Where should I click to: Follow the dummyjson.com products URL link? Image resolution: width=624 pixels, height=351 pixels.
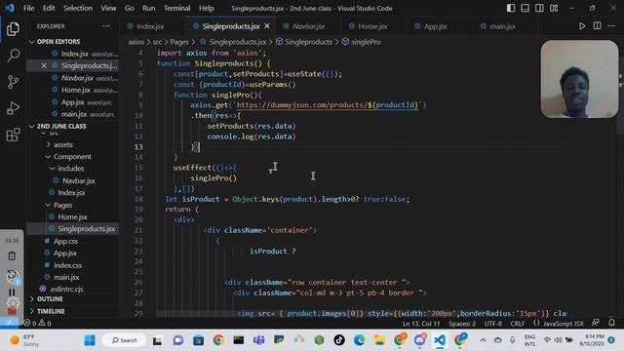[x=327, y=105]
